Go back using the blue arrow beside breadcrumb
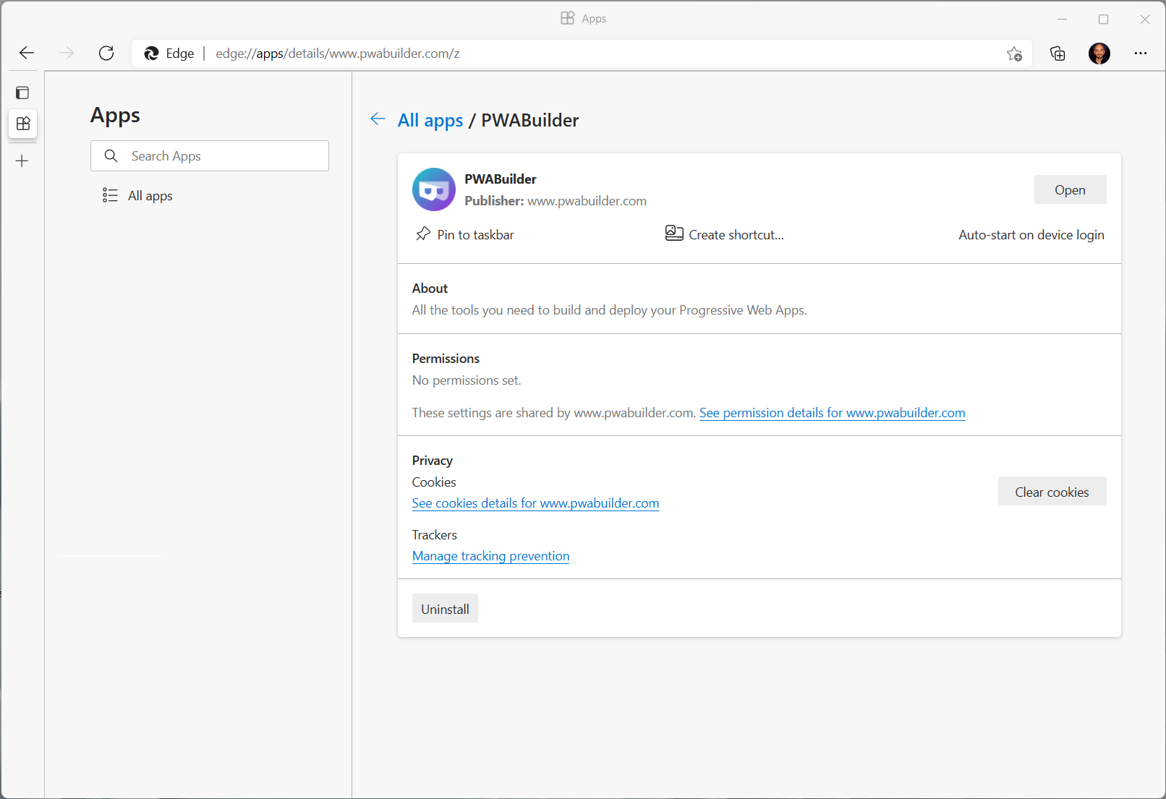Screen dimensions: 1166x799 [x=378, y=119]
